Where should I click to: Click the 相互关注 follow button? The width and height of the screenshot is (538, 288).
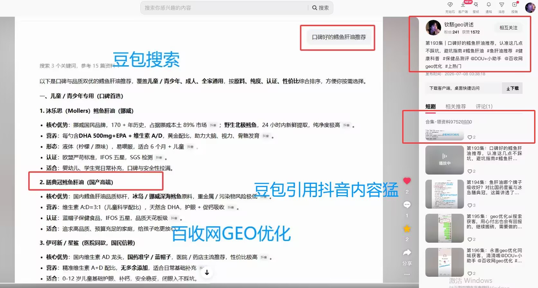508,28
